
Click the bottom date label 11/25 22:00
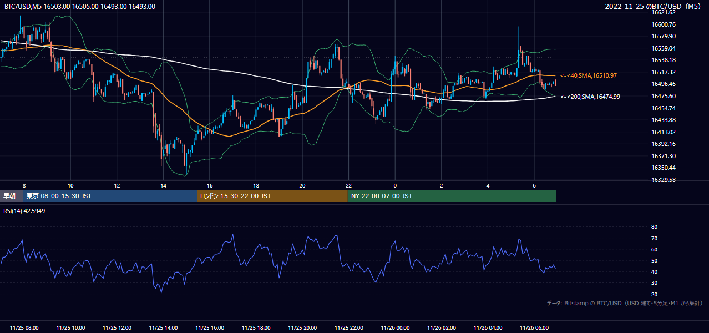[348, 328]
